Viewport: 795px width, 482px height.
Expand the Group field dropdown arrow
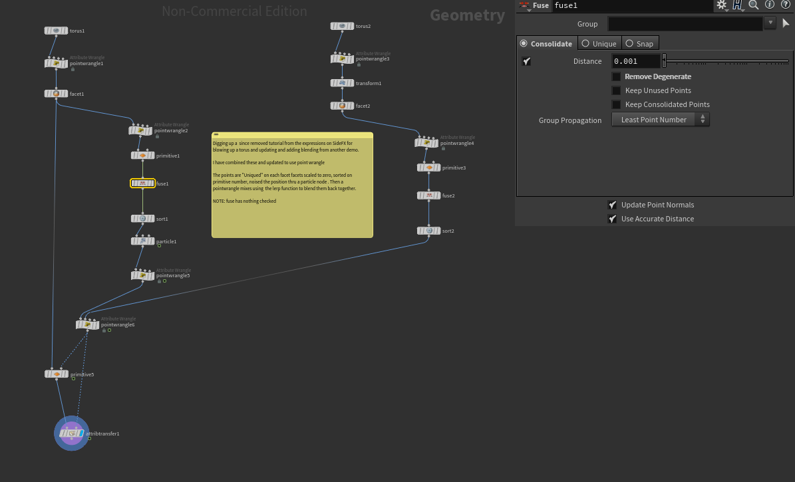(x=770, y=23)
